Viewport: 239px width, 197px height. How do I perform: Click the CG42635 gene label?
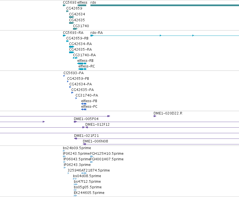tap(77, 20)
